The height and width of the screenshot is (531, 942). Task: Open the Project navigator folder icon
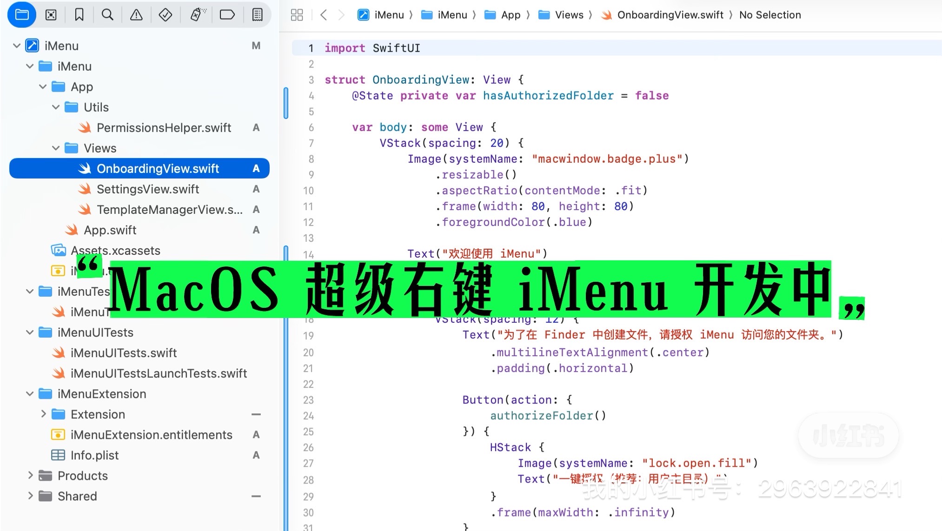pyautogui.click(x=22, y=15)
